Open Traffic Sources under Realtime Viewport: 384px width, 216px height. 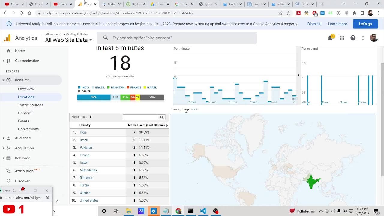31,105
